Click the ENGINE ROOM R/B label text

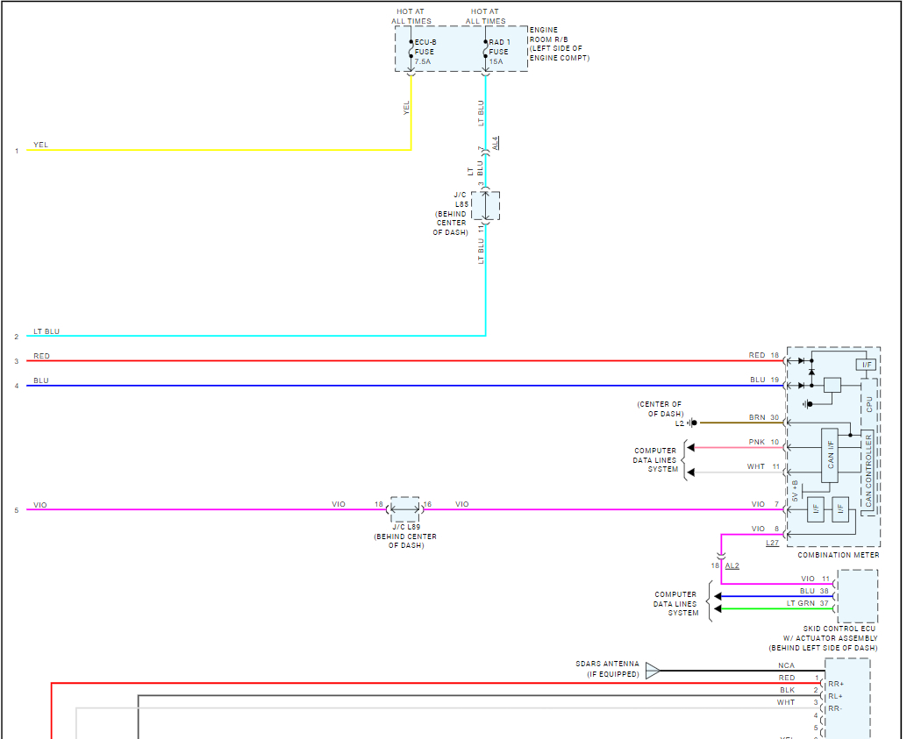click(559, 44)
